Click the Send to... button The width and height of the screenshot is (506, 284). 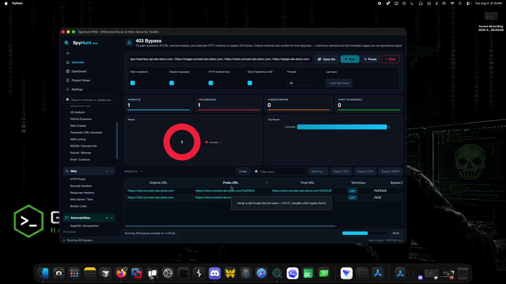pos(318,172)
